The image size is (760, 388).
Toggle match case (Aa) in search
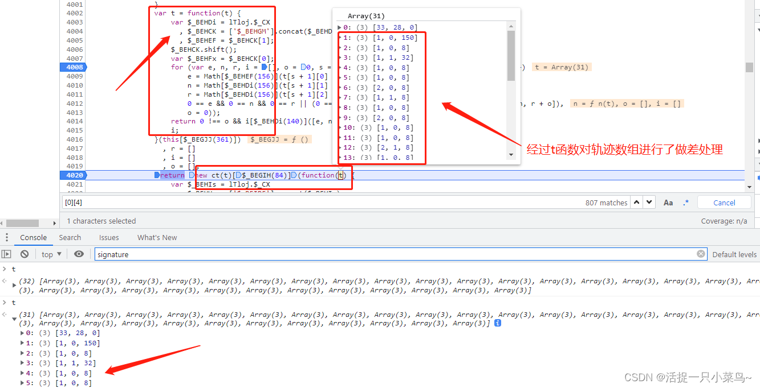pyautogui.click(x=668, y=203)
